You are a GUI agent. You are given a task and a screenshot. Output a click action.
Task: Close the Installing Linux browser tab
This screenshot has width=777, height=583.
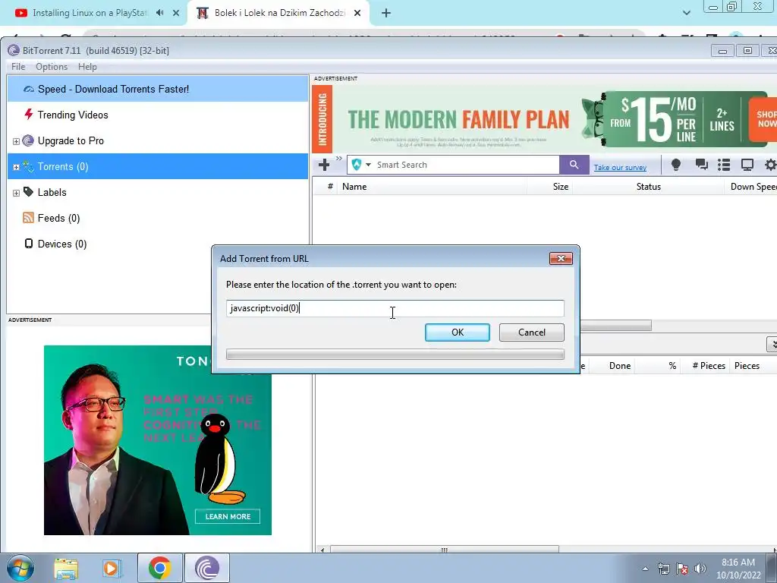176,14
